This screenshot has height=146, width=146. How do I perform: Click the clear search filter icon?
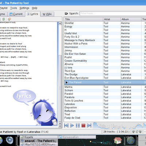[66, 14]
